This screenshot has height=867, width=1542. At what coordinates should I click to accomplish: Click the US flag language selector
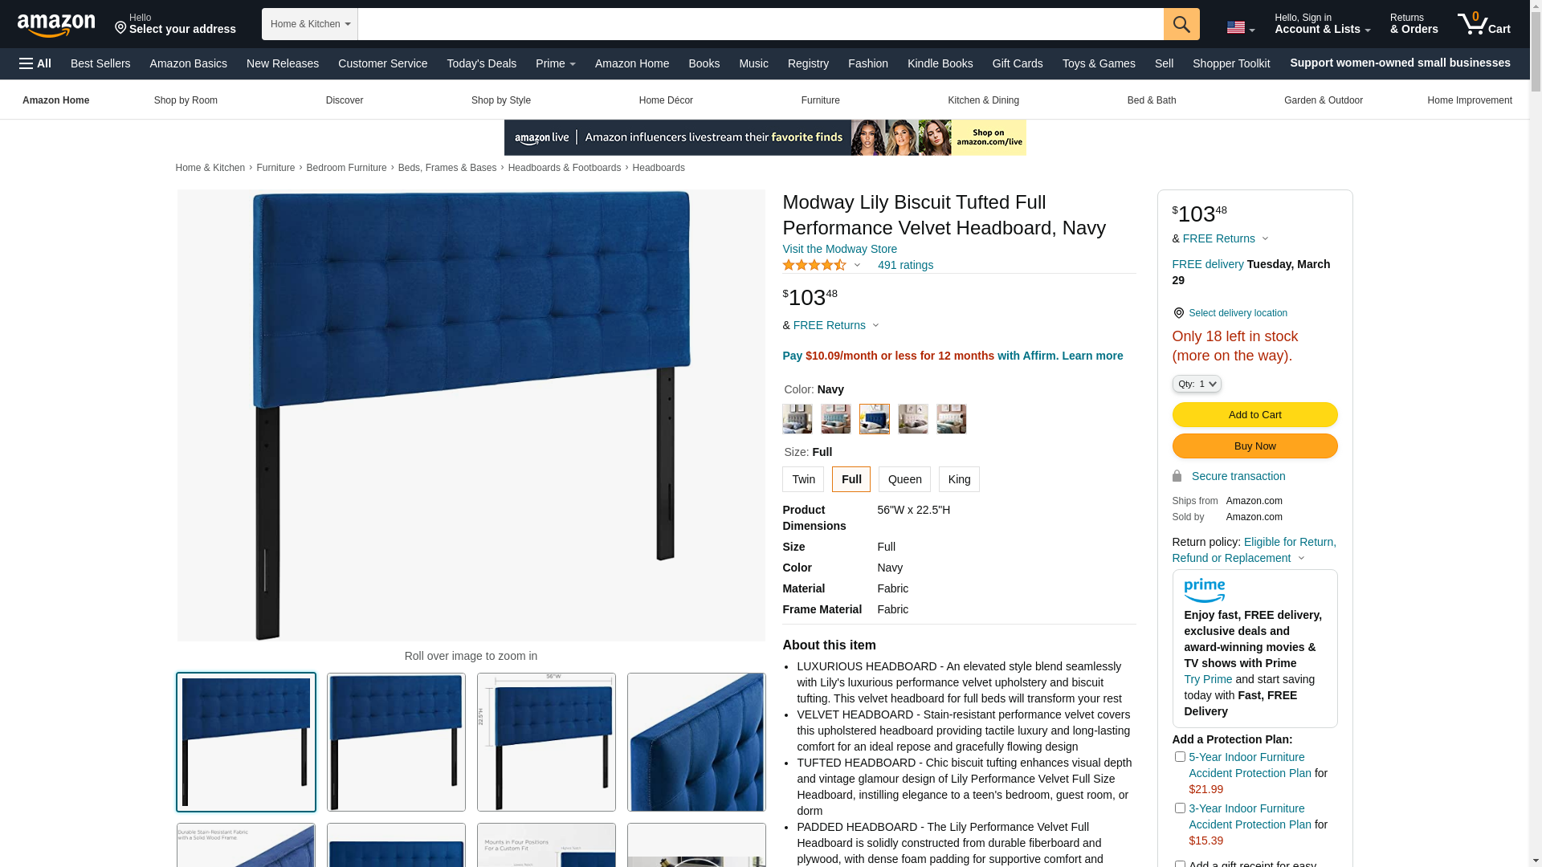click(x=1240, y=27)
